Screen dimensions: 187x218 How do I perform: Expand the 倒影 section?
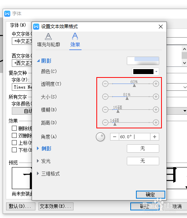[x=38, y=148]
